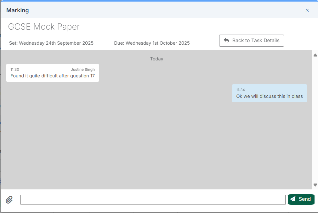The height and width of the screenshot is (213, 318).
Task: Click Justine Singh's name on her message
Action: tap(83, 69)
